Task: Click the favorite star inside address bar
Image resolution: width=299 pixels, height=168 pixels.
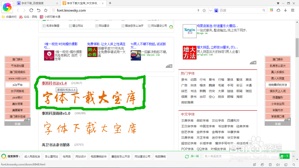Action: (204, 10)
